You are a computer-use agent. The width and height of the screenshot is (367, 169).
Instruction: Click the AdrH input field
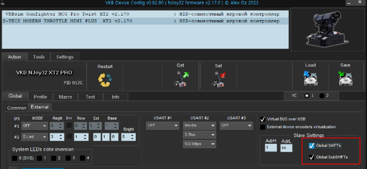(x=271, y=148)
